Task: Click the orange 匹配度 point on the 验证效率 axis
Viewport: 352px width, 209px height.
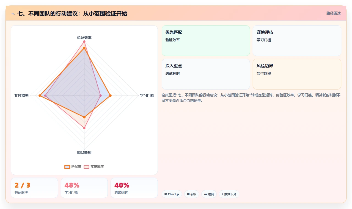Action: pos(84,48)
